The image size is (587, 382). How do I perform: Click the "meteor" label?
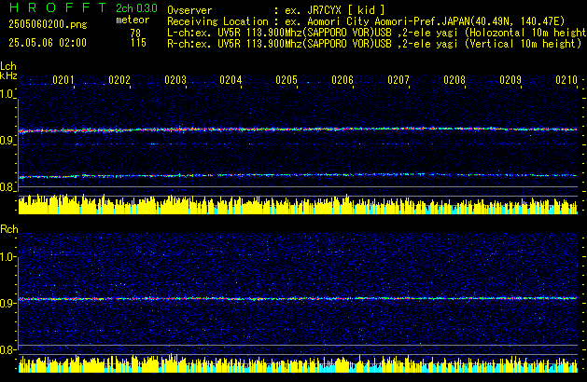[x=133, y=20]
